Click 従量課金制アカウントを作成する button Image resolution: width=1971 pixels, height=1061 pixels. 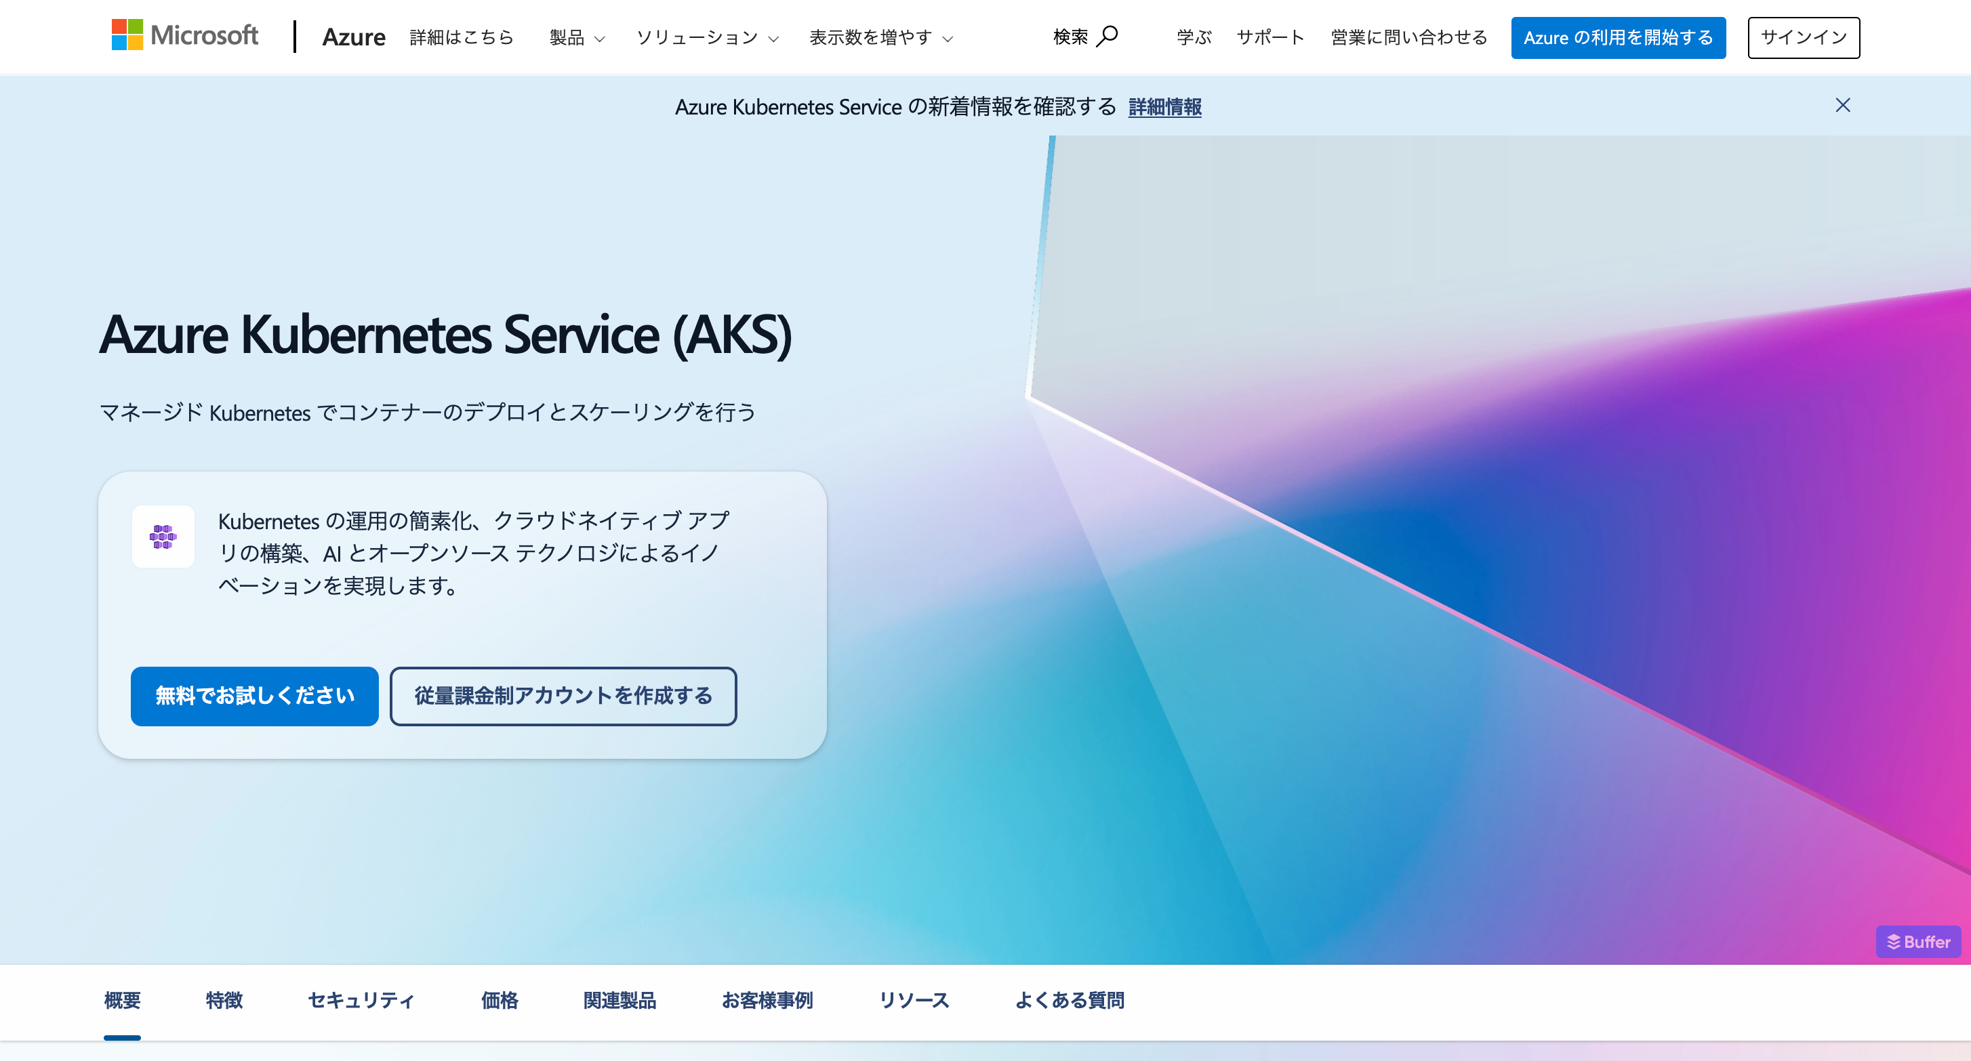tap(563, 695)
